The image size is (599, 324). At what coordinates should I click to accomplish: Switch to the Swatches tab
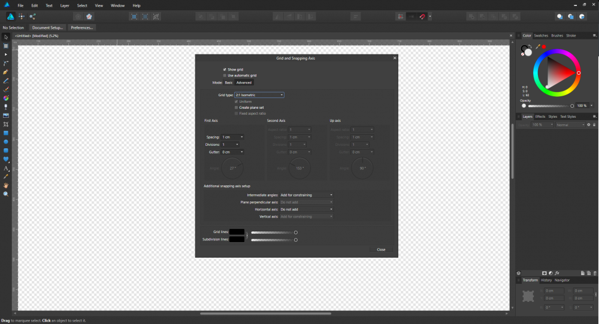pyautogui.click(x=541, y=36)
